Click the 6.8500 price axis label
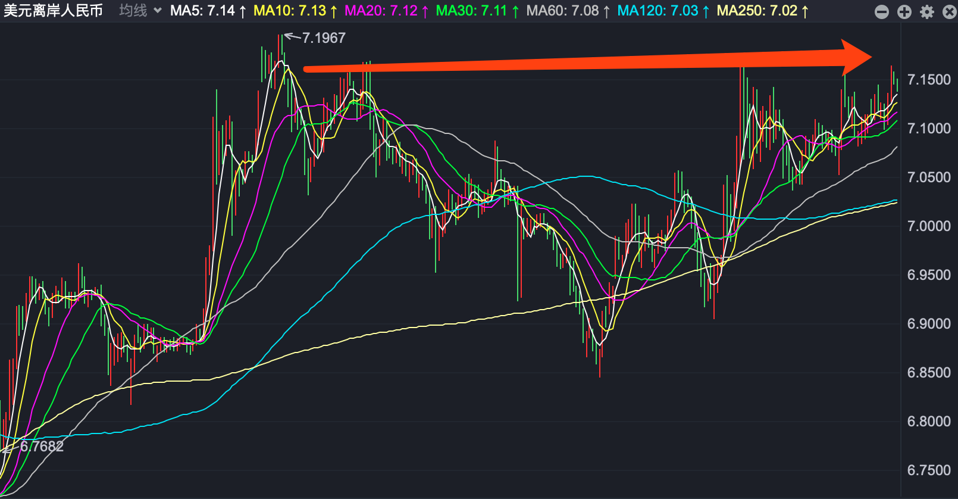The image size is (958, 499). [929, 373]
